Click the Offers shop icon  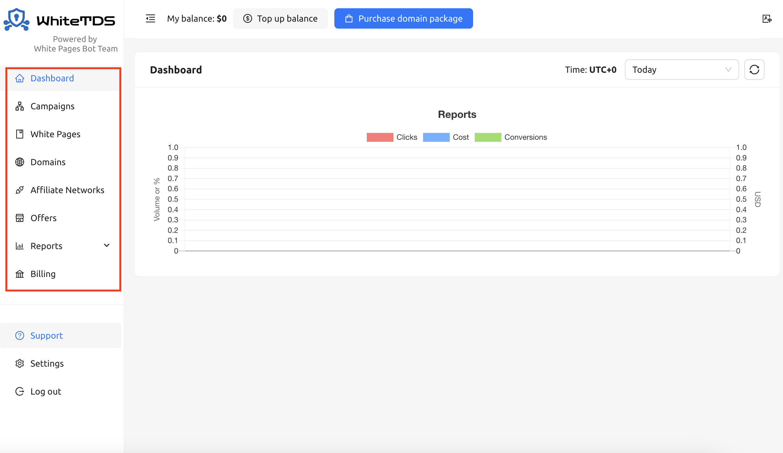coord(20,218)
